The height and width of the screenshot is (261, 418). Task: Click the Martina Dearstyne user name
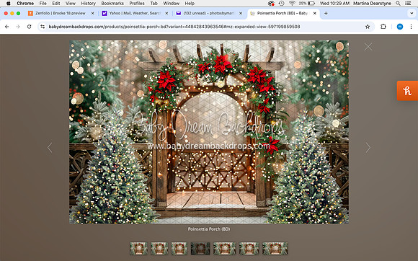click(x=372, y=3)
